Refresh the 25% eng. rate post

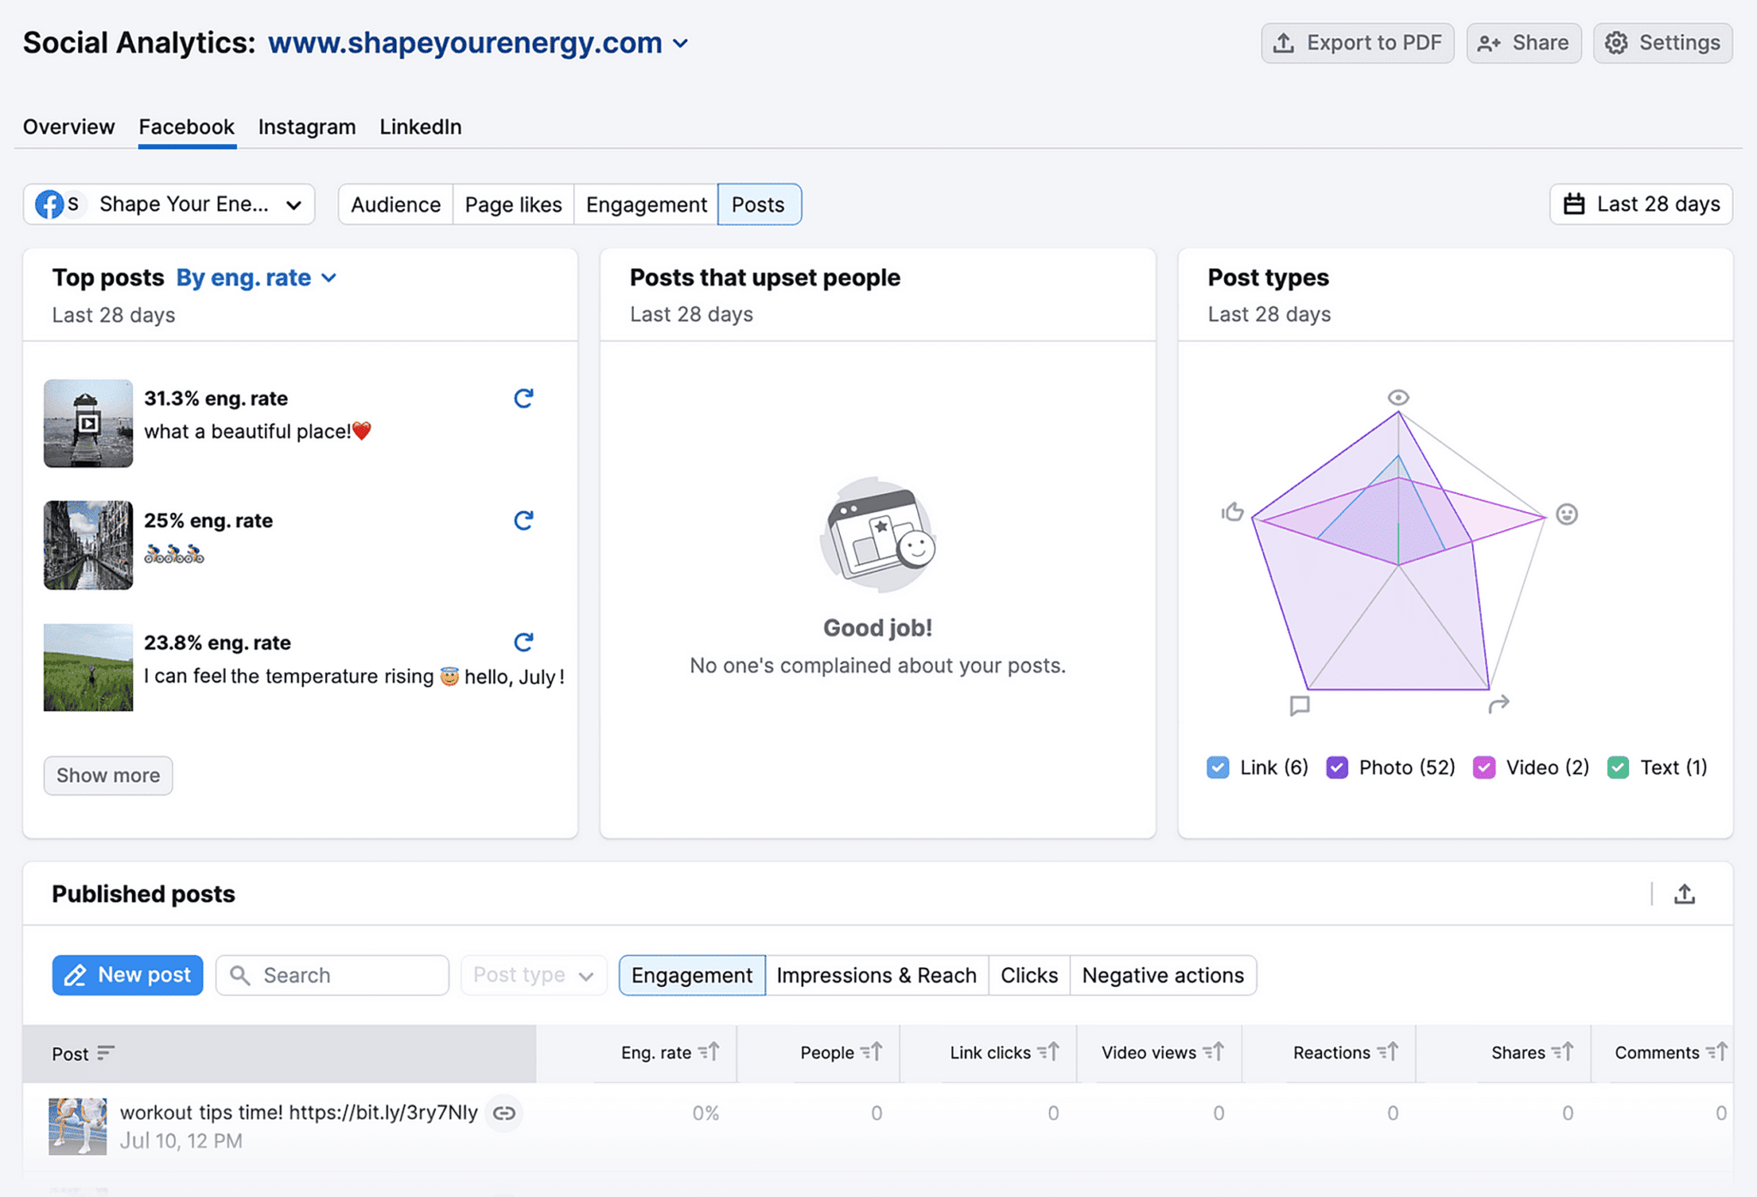(x=523, y=520)
